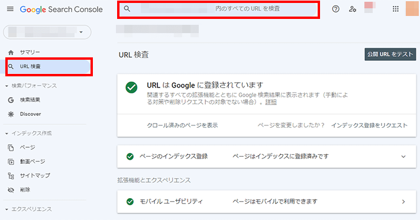This screenshot has width=420, height=220.
Task: Click green check beside モバイル ユーザビリティ
Action: click(130, 202)
